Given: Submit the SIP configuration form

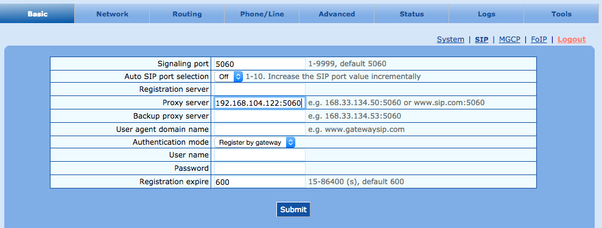Looking at the screenshot, I should click(x=293, y=209).
